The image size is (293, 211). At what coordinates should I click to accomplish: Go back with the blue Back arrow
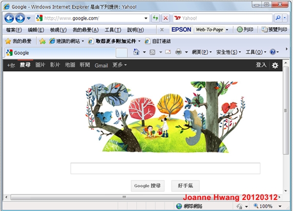9,18
